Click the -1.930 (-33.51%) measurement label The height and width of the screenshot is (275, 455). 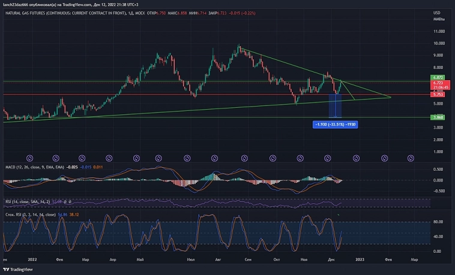pos(335,124)
